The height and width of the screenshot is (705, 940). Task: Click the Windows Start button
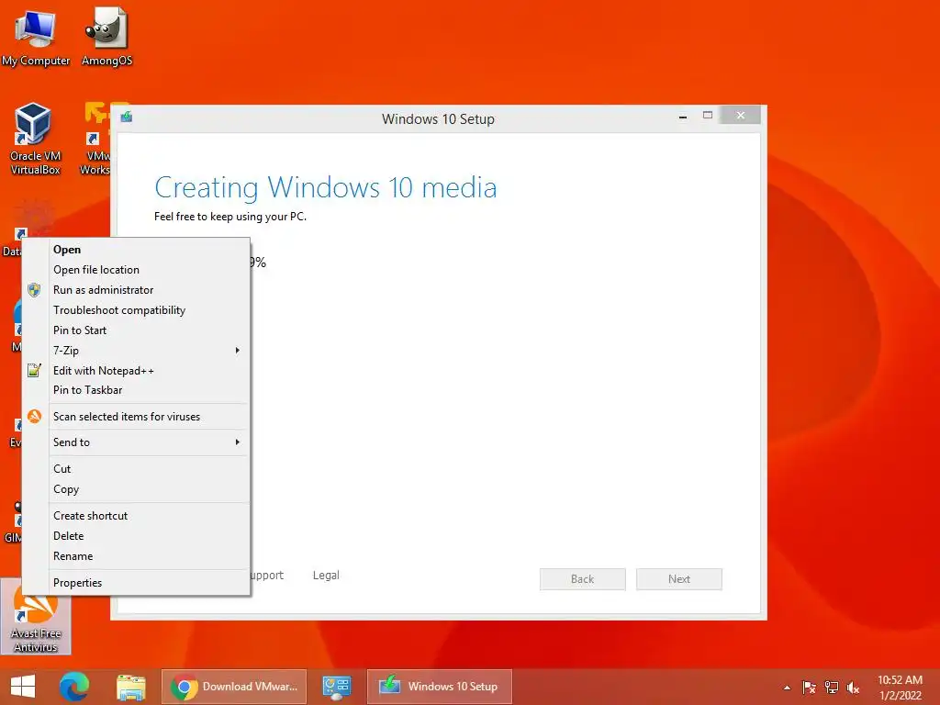(x=23, y=687)
